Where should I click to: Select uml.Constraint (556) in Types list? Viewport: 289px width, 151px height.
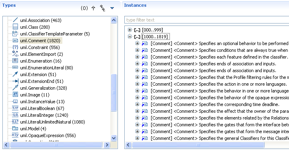coord(40,47)
